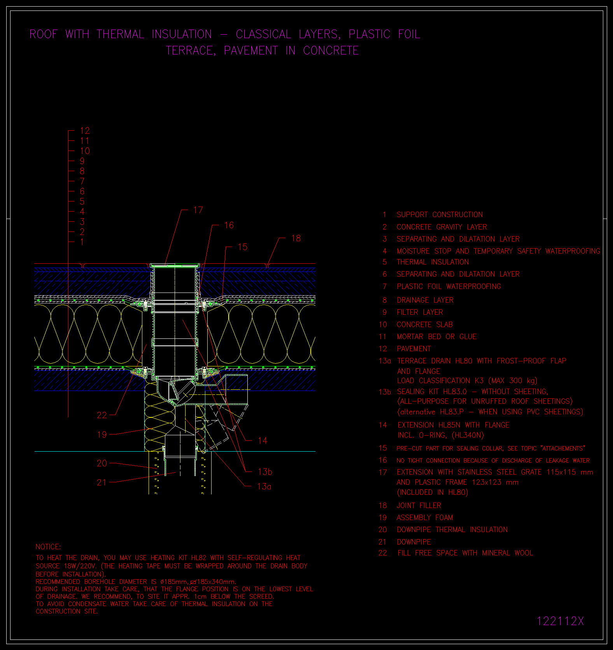Click callout label '22' left of drain

tap(102, 415)
